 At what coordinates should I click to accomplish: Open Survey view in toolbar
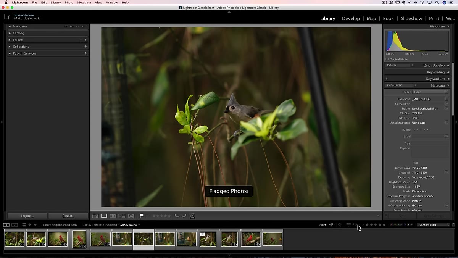pyautogui.click(x=122, y=216)
